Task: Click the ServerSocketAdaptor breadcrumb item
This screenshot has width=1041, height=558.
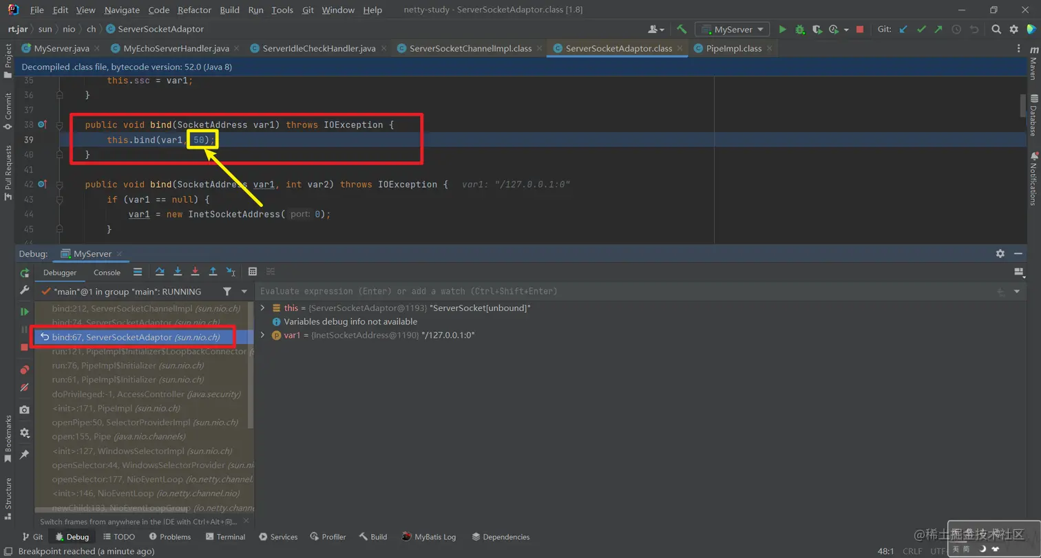Action: (x=155, y=30)
